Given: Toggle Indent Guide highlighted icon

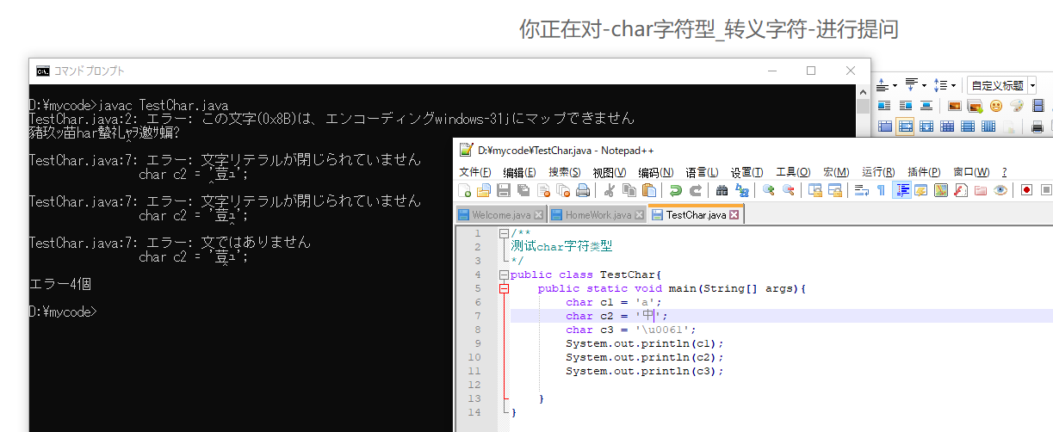Looking at the screenshot, I should [x=901, y=190].
